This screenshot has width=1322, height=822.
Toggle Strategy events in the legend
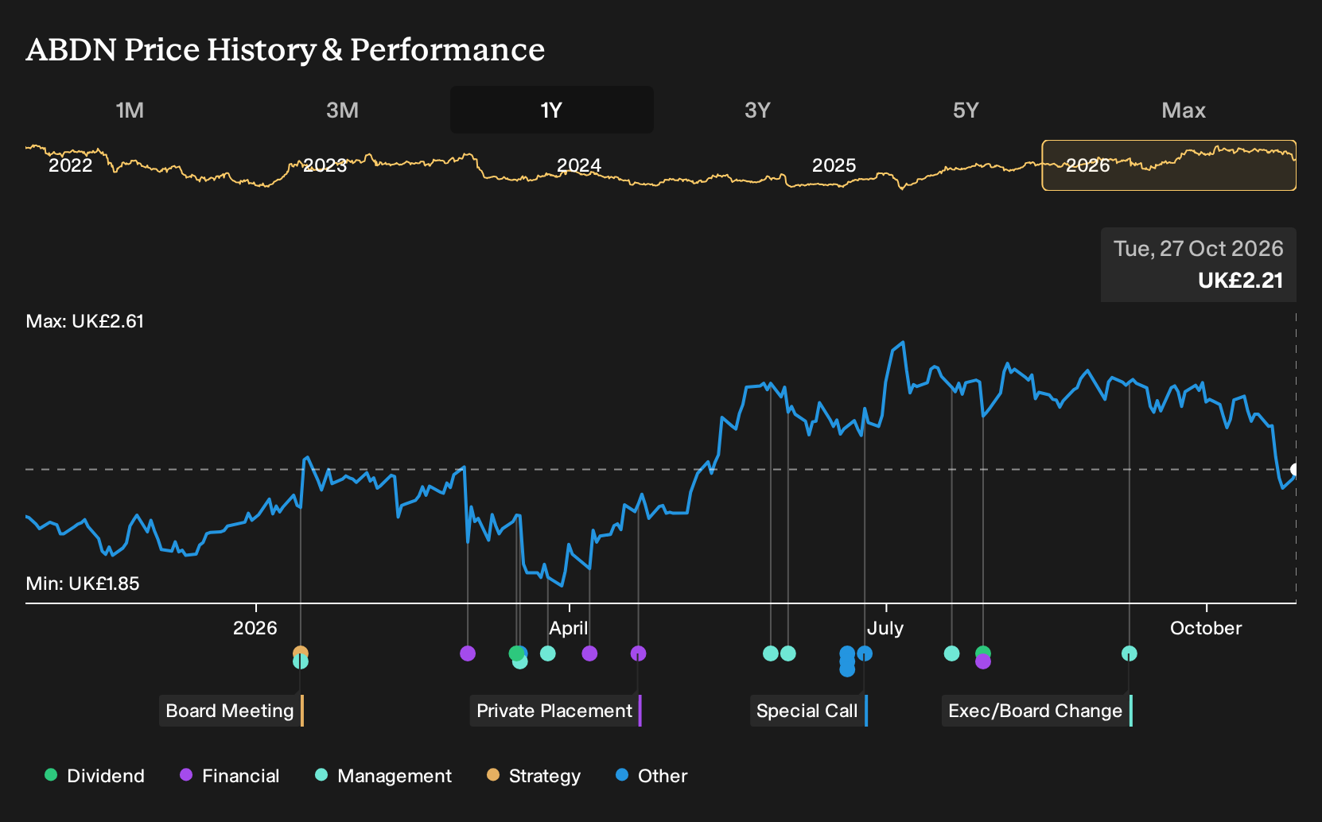pyautogui.click(x=534, y=776)
